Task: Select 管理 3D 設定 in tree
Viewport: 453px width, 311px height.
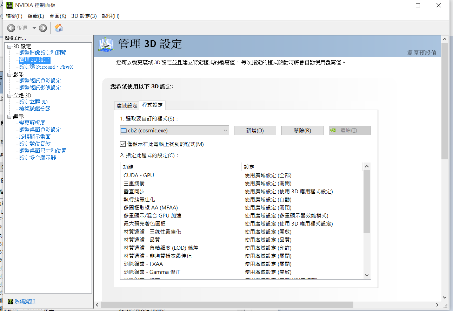Action: tap(34, 60)
